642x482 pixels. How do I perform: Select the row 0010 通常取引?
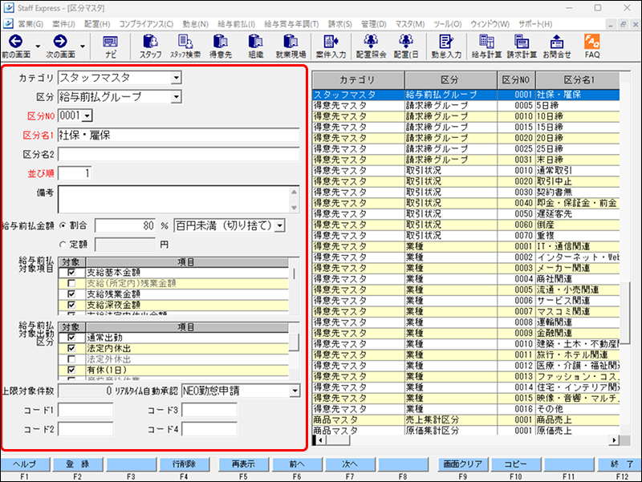coord(465,171)
